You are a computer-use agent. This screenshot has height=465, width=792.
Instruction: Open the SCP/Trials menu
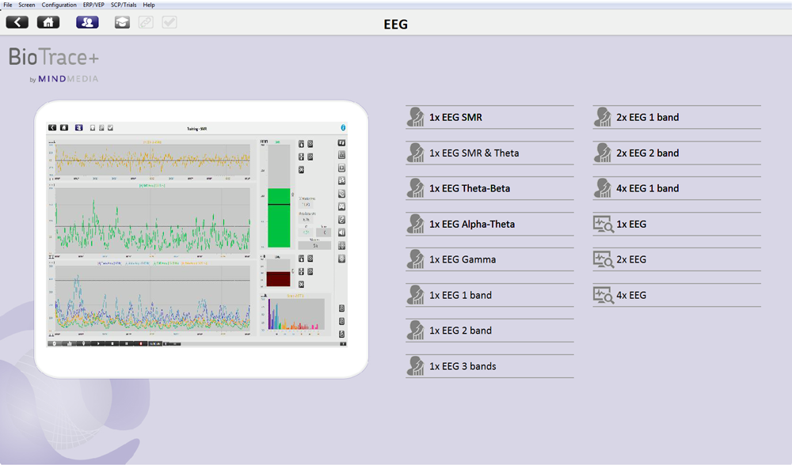(124, 5)
